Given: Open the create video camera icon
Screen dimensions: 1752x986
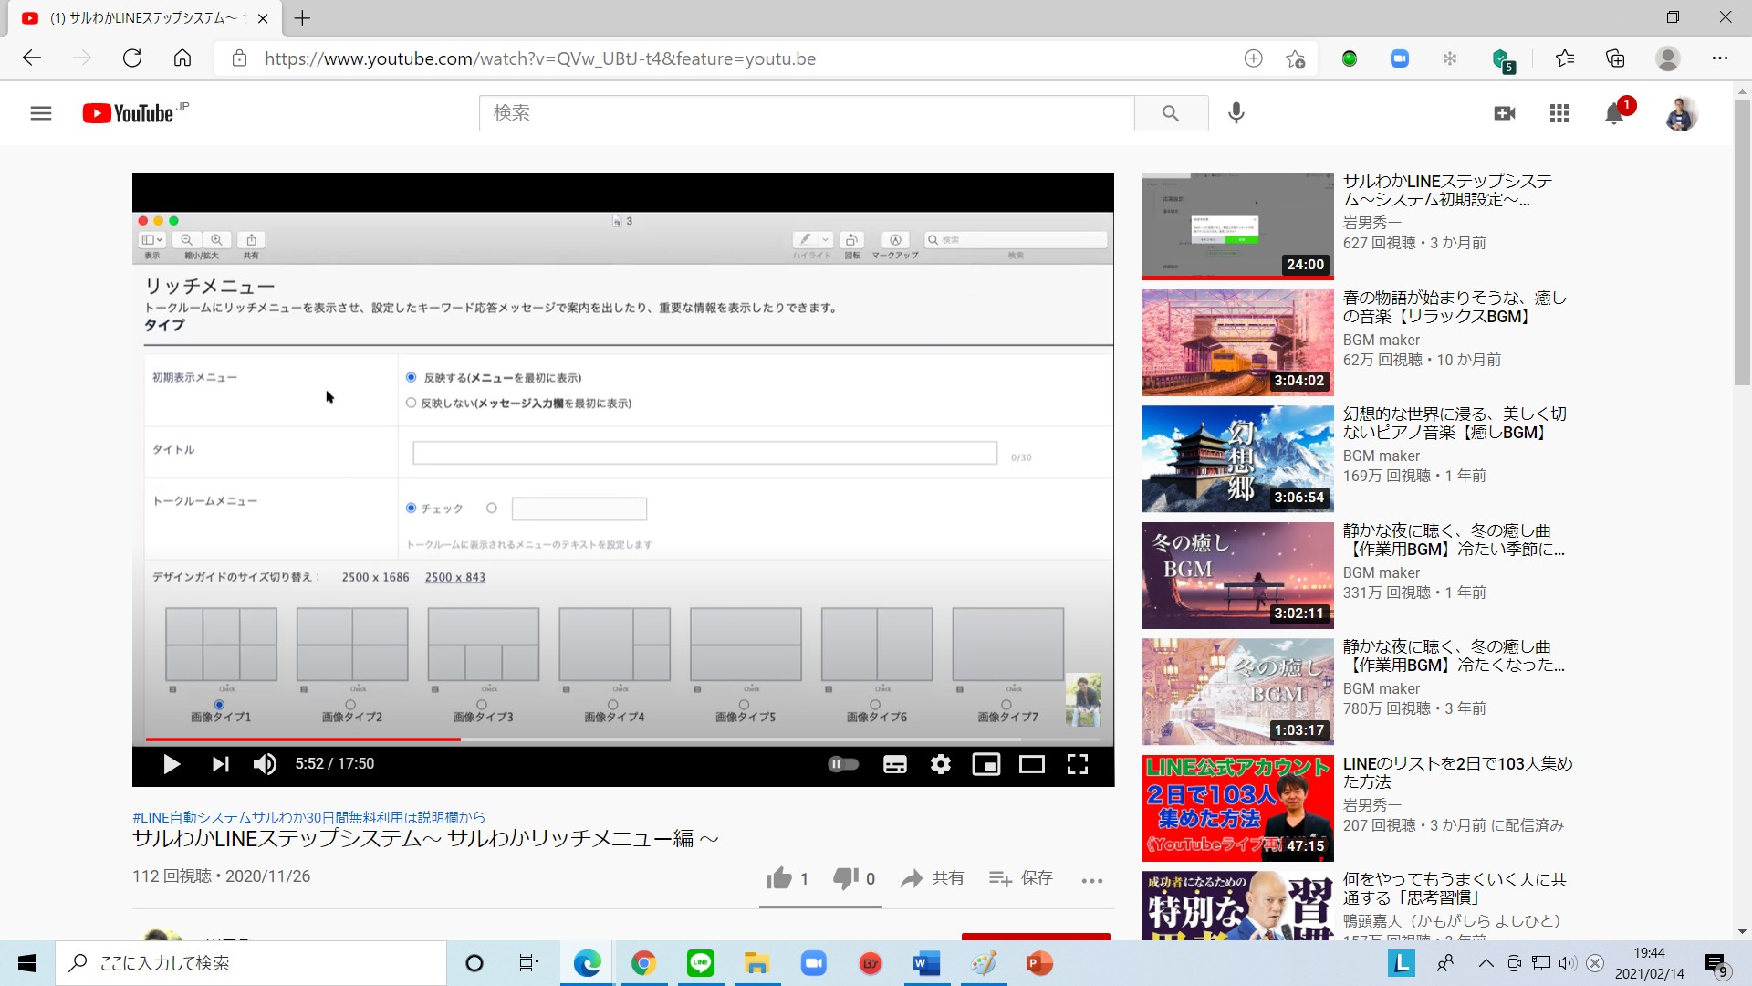Looking at the screenshot, I should pyautogui.click(x=1505, y=113).
